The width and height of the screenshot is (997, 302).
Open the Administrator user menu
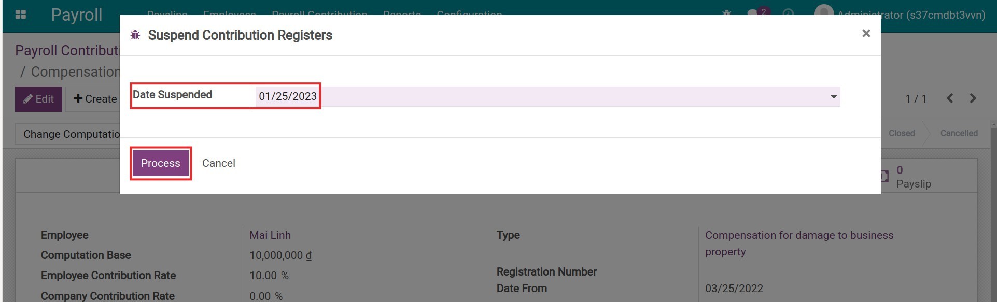click(900, 15)
